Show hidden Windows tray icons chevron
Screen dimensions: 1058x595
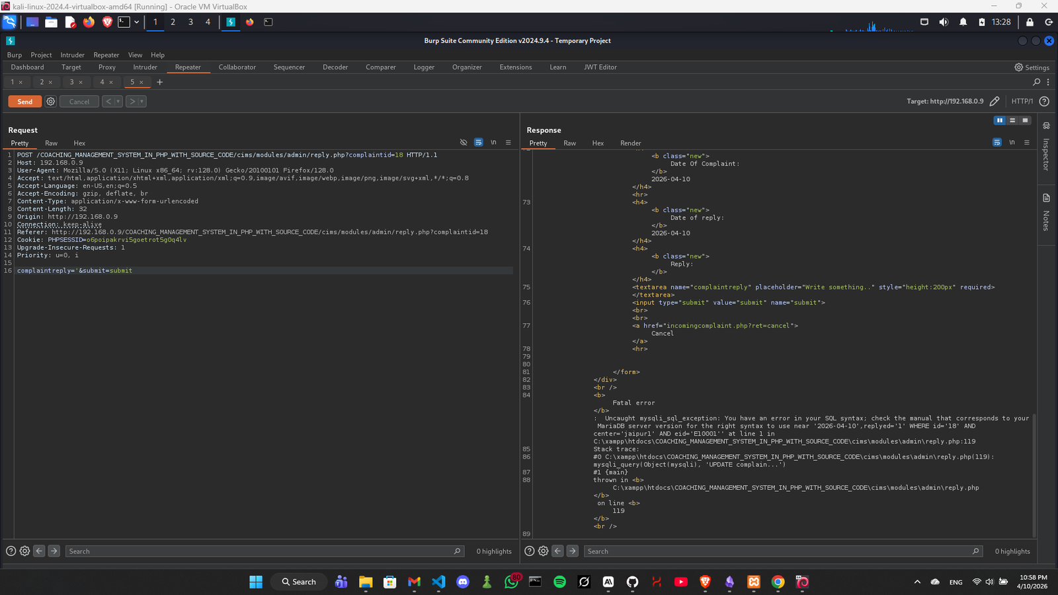point(917,582)
